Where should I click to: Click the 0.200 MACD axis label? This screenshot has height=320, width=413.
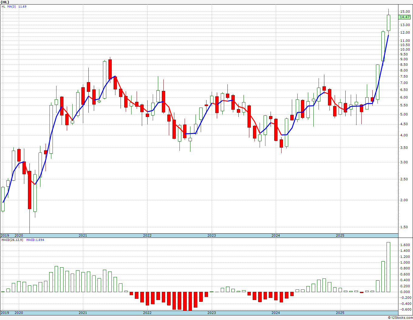coord(405,286)
